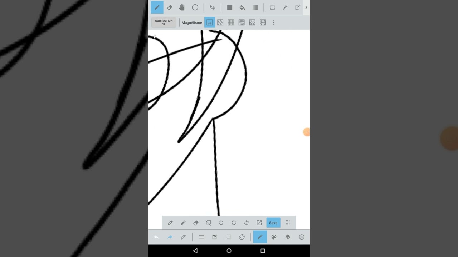
Task: Turn snap off with the off button
Action: [209, 22]
